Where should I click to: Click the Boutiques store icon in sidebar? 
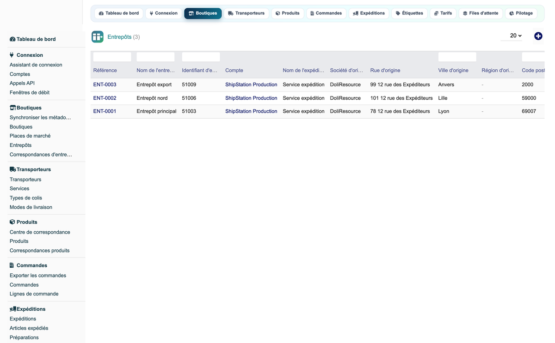click(x=12, y=108)
